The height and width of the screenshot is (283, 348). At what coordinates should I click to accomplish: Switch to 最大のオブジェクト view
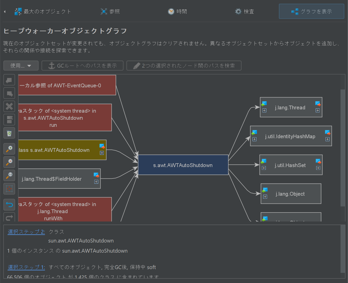(43, 11)
